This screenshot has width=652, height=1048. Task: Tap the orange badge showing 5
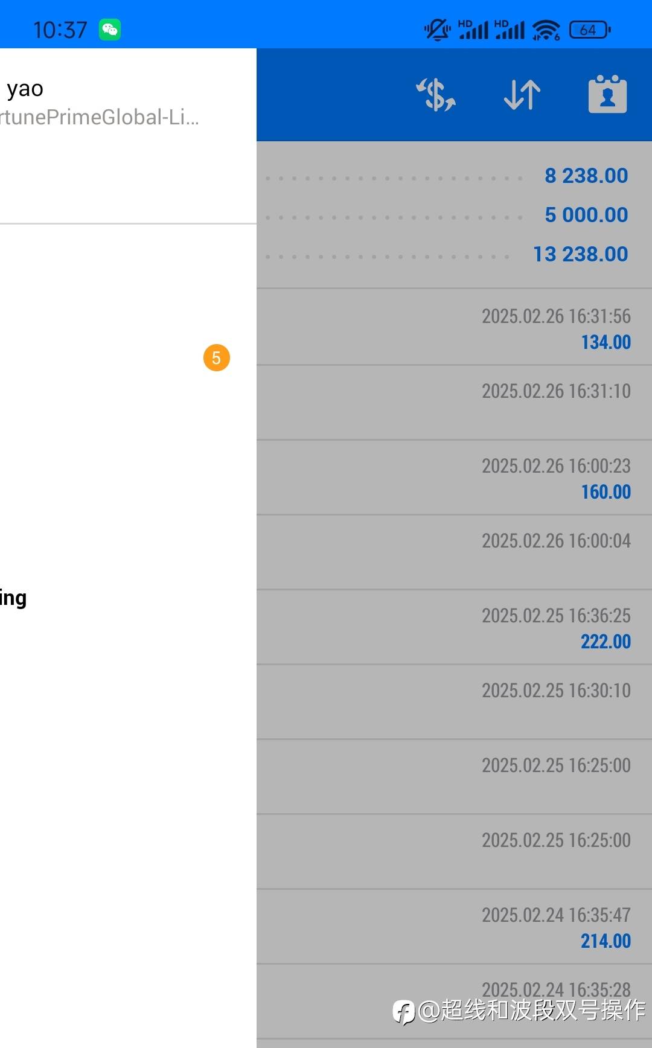click(x=216, y=358)
